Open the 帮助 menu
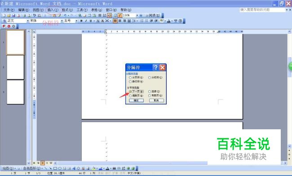Image resolution: width=292 pixels, height=176 pixels. 126,10
